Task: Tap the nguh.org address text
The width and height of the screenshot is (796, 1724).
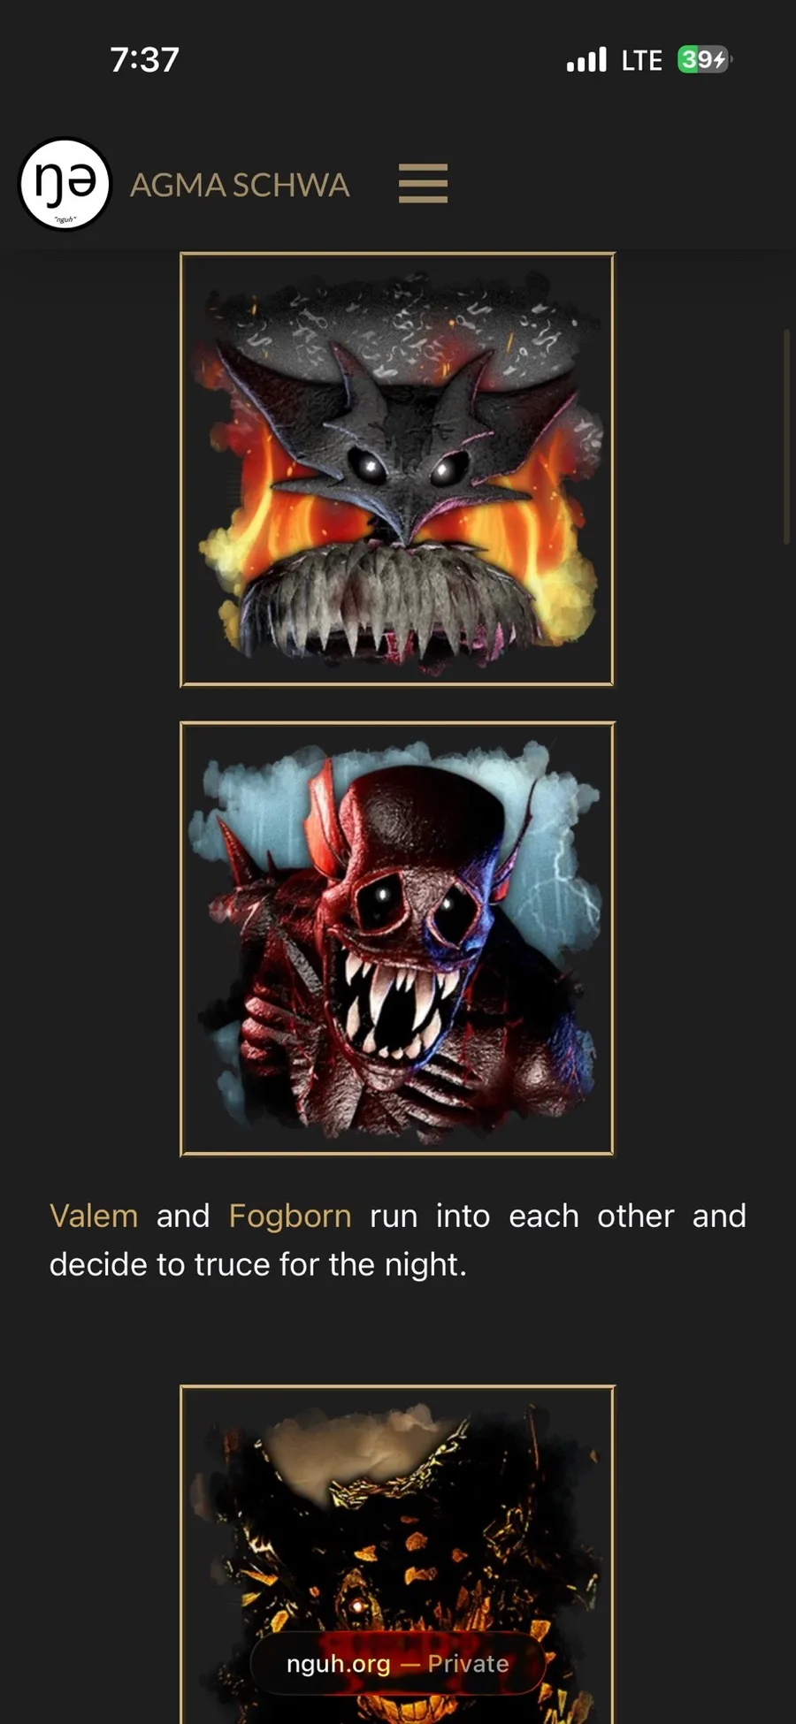Action: tap(338, 1664)
